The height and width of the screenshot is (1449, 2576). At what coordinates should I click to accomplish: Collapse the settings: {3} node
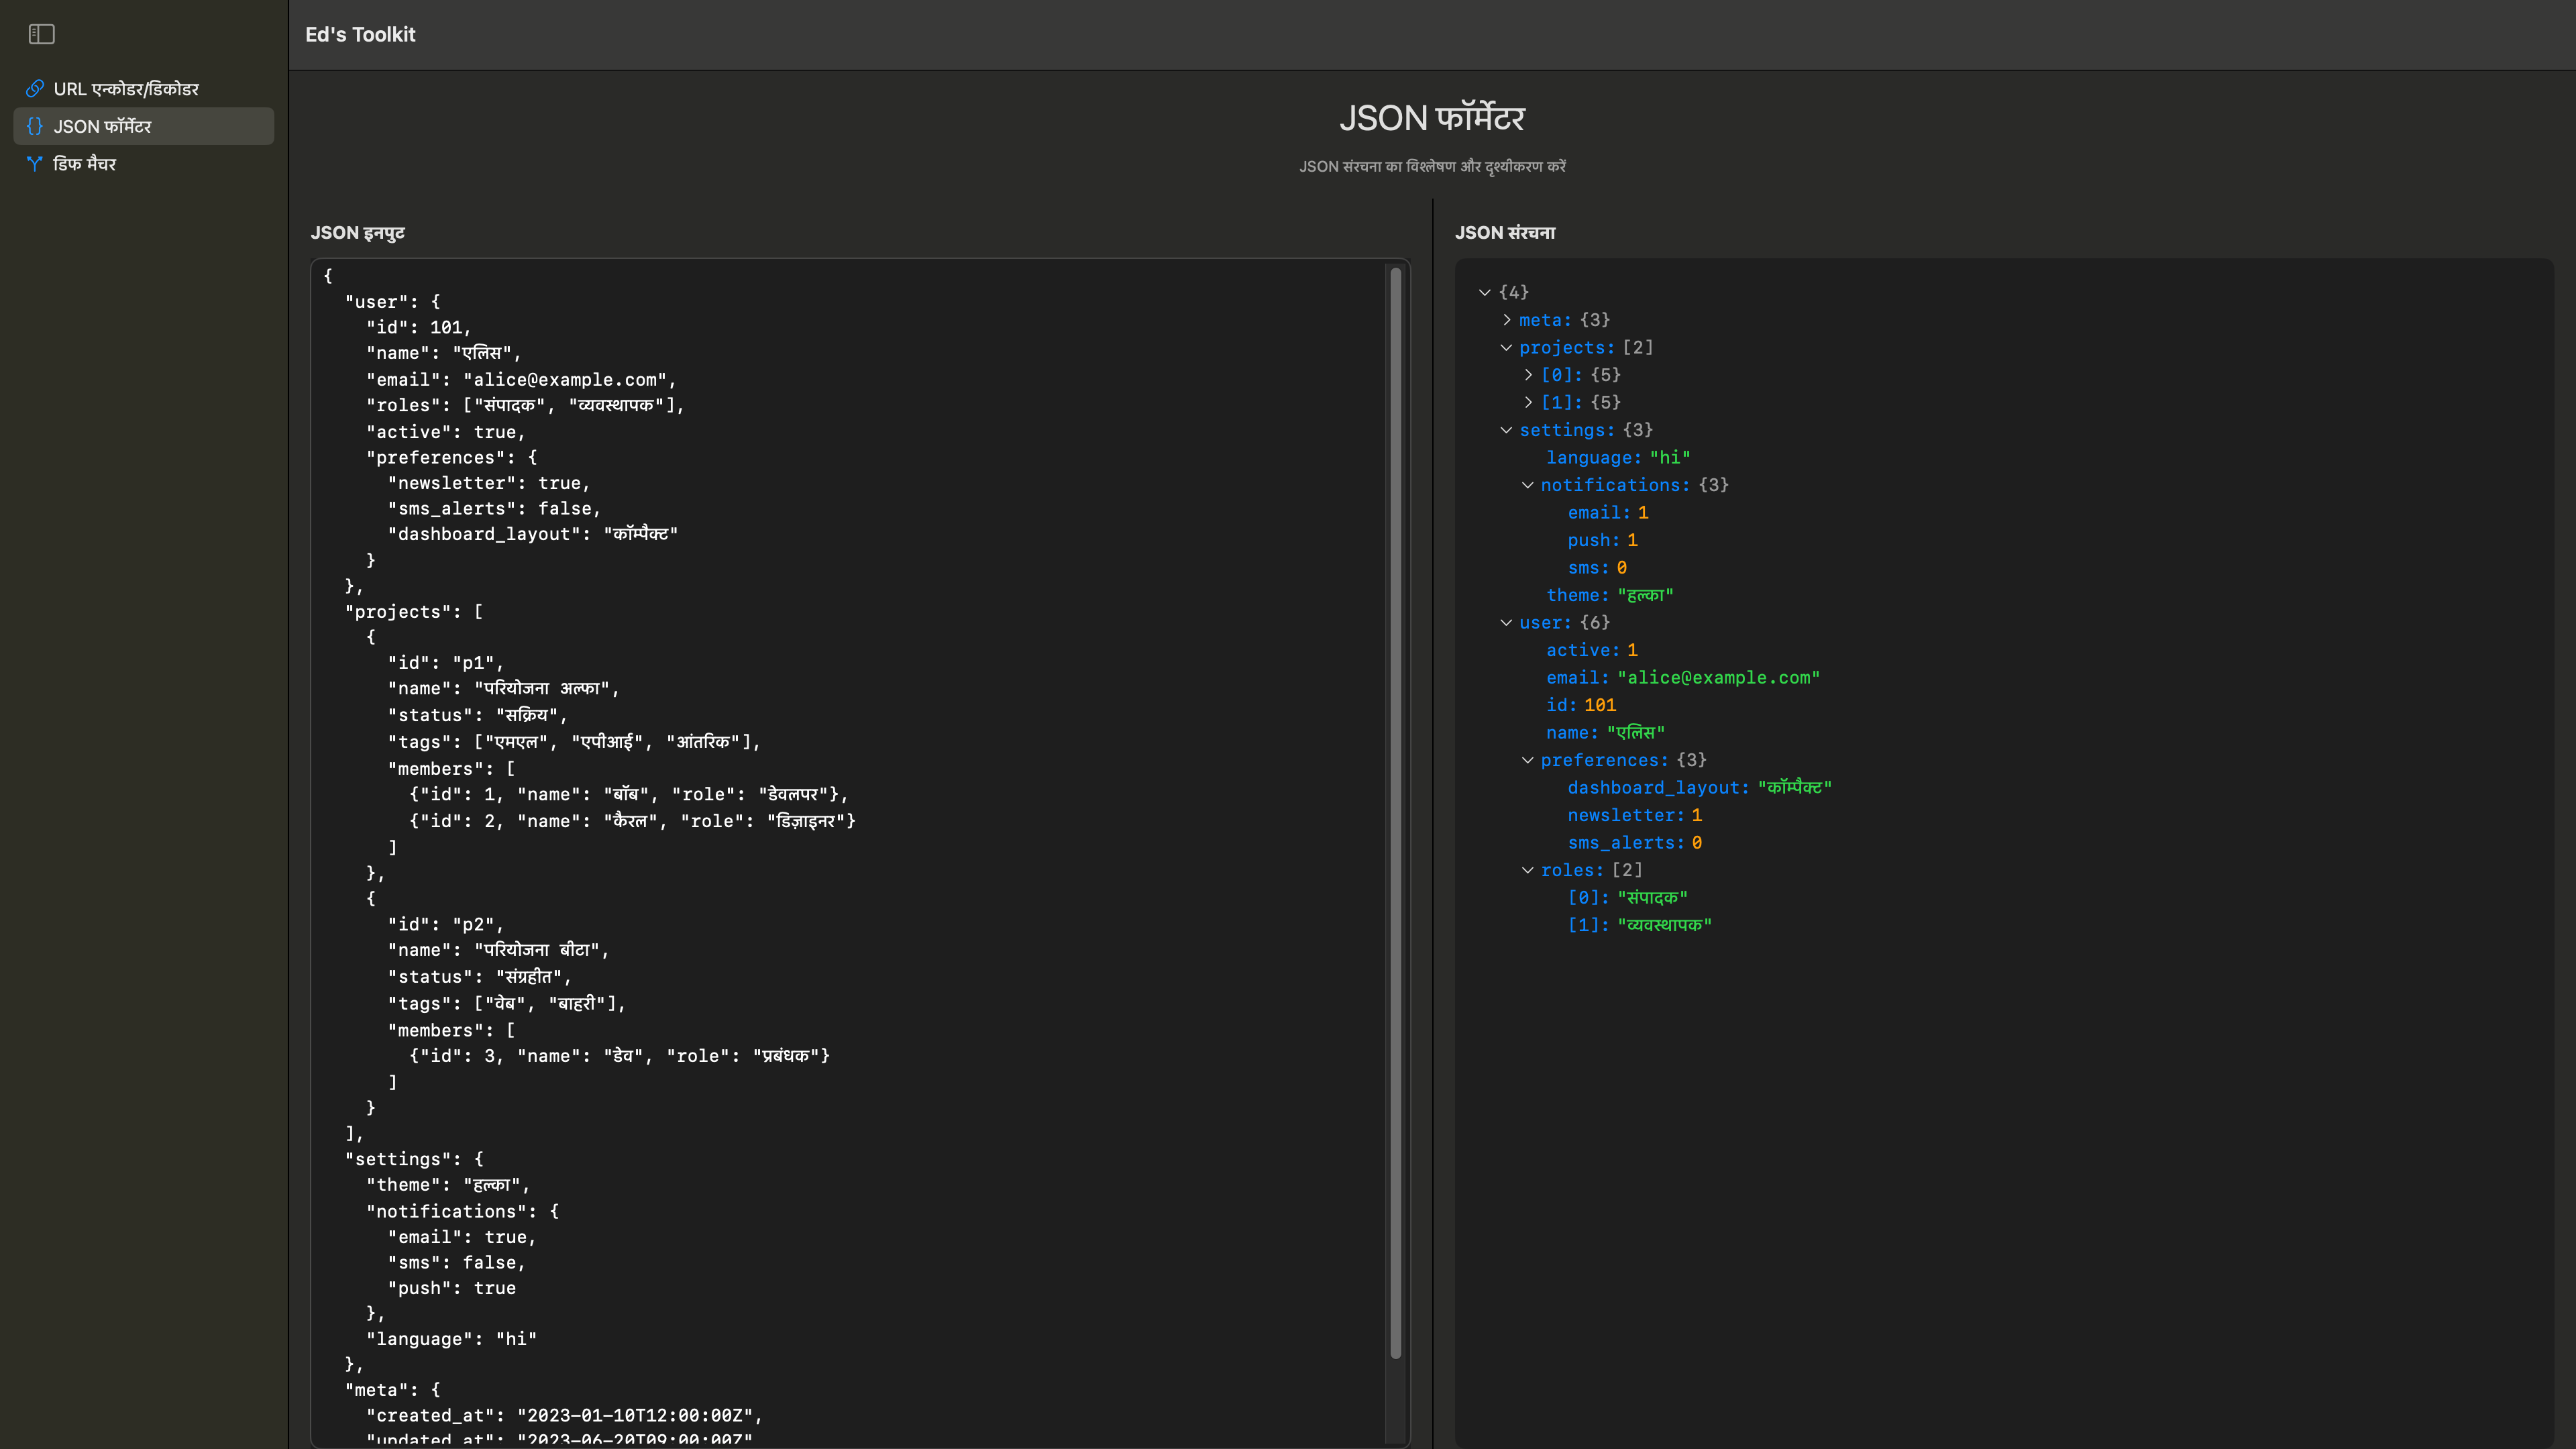tap(1506, 430)
